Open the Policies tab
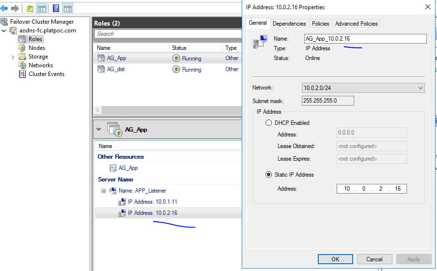 (321, 24)
